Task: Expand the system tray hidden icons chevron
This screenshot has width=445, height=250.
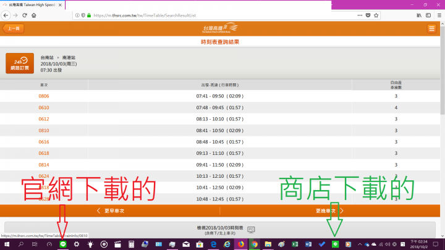Action: point(360,244)
